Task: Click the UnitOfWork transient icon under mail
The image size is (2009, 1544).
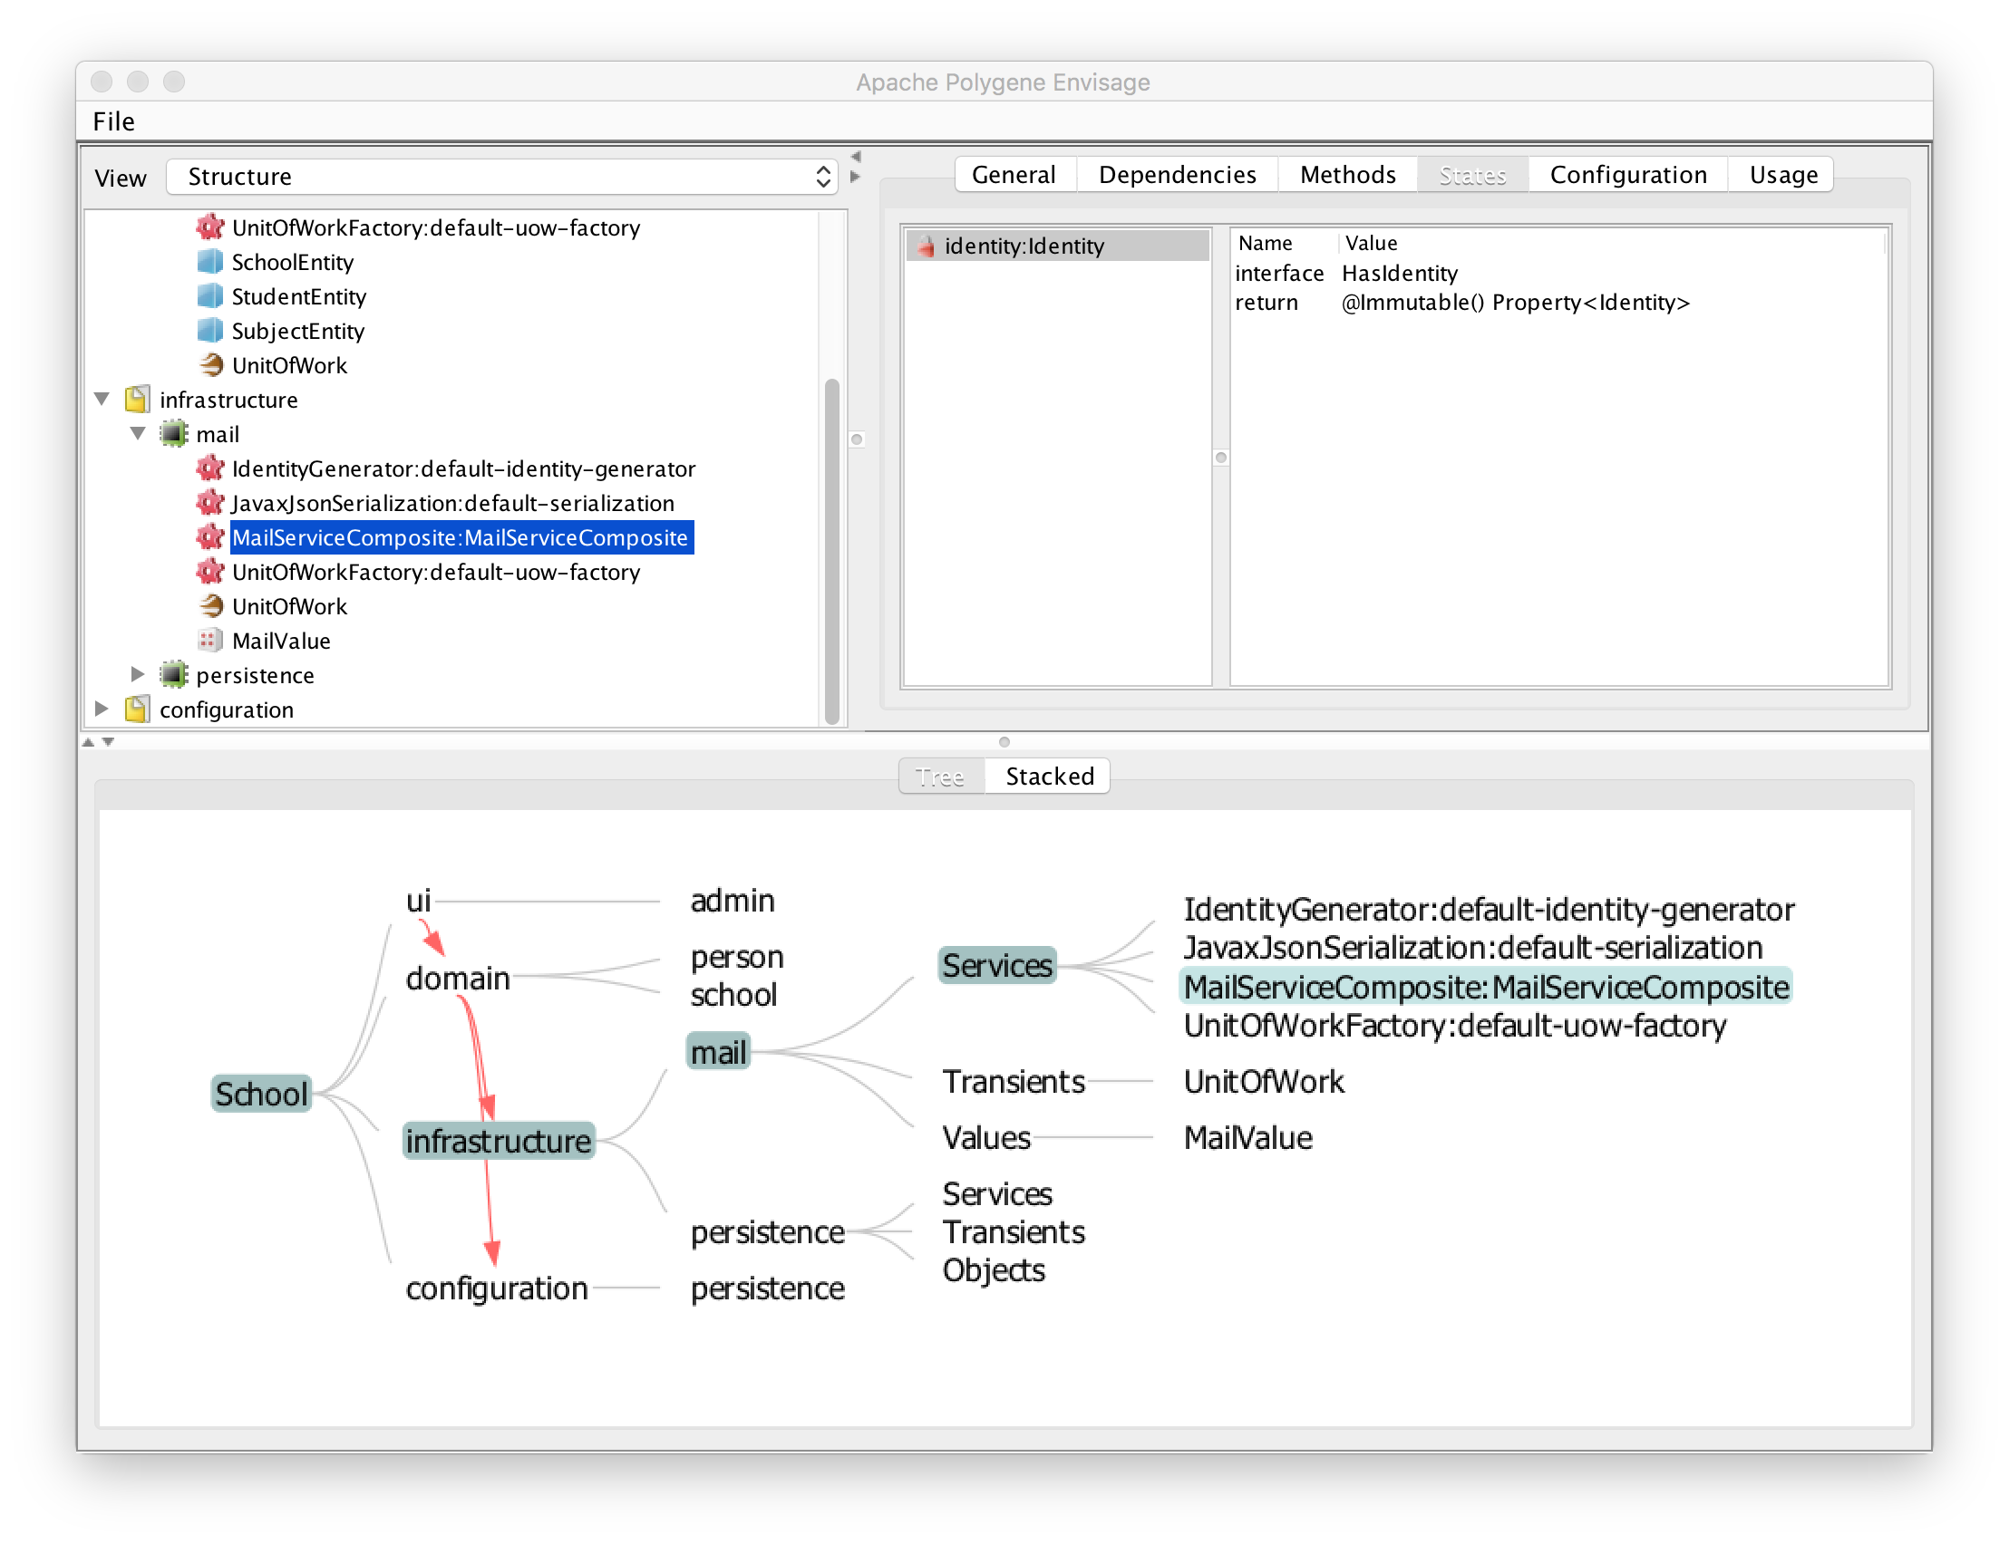Action: 210,606
